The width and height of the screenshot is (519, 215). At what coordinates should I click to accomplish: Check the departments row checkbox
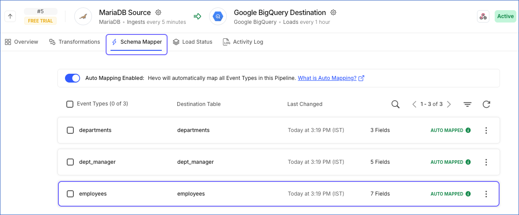(70, 130)
